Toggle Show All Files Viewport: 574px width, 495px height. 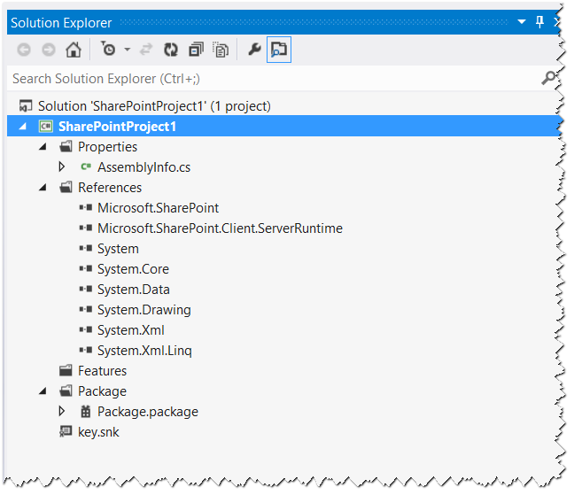coord(221,50)
